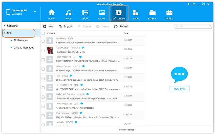Select the Paul Newman message checkbox
The width and height of the screenshot is (215, 135).
tap(43, 116)
